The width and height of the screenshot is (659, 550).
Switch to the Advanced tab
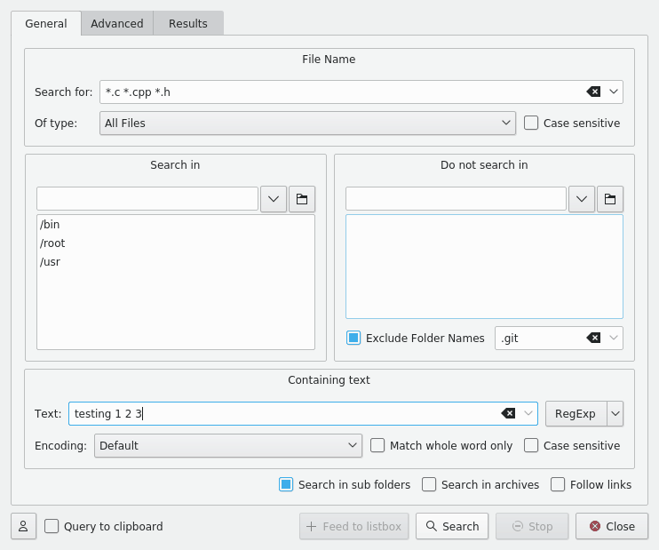(117, 23)
